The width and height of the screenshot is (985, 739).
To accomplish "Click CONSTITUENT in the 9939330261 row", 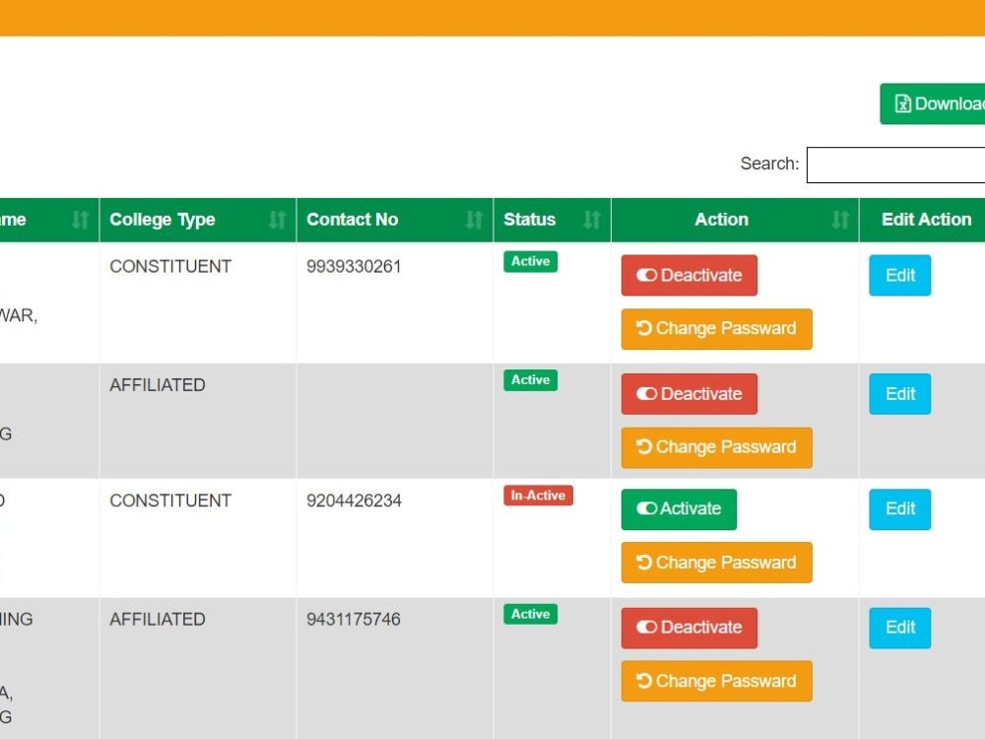I will point(170,266).
